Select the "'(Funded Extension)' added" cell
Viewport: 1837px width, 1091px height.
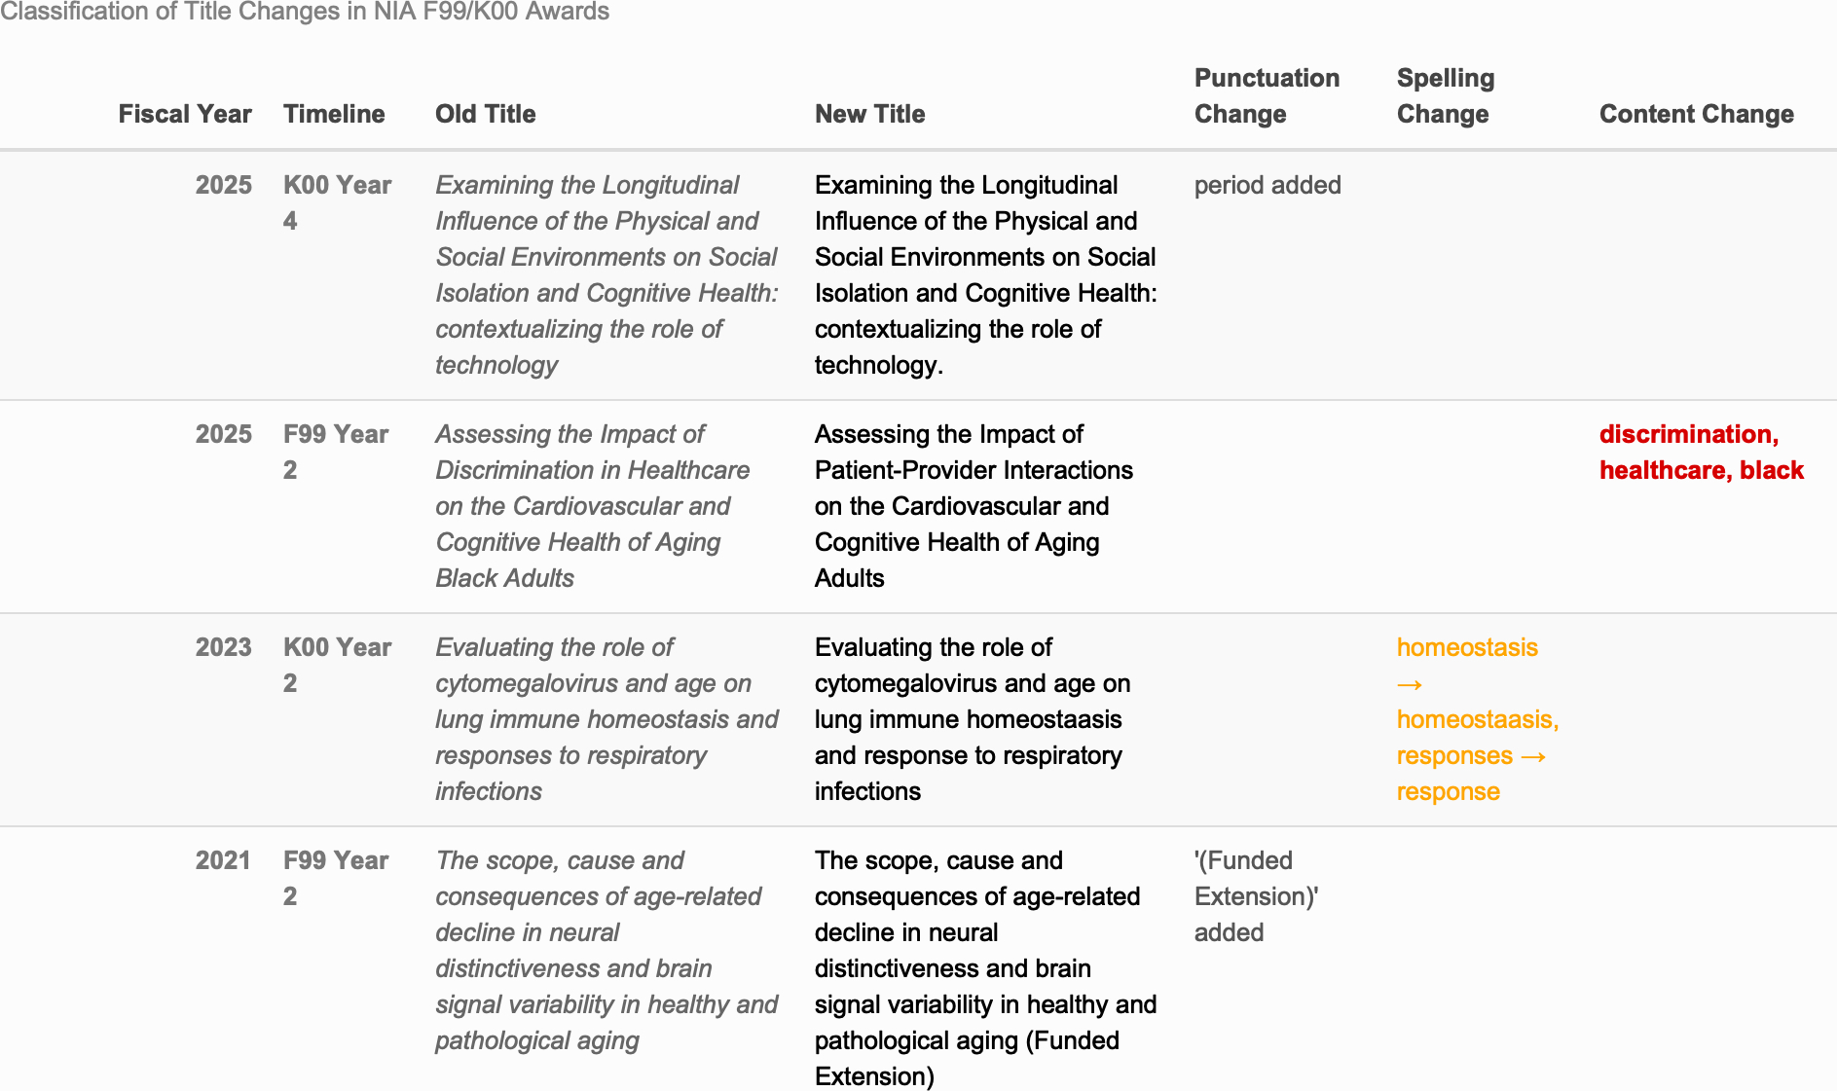[1256, 896]
